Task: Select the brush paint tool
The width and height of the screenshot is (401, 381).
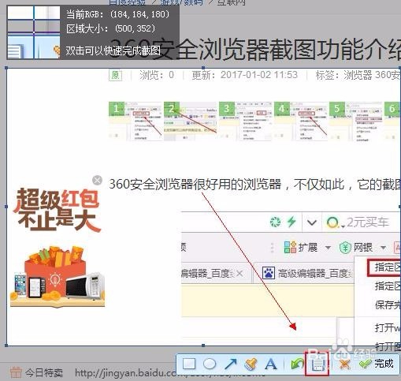Action: (251, 364)
